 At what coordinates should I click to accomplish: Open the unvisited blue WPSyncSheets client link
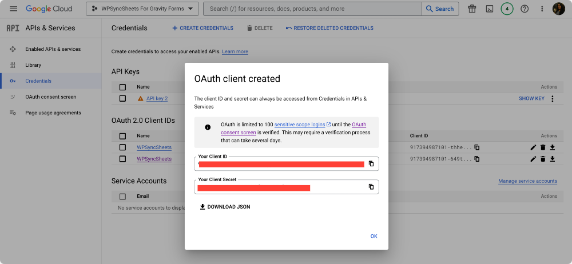(154, 147)
